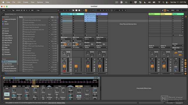Open the quantization 1 Bar dropdown
This screenshot has height=105, width=188.
pos(39,10)
